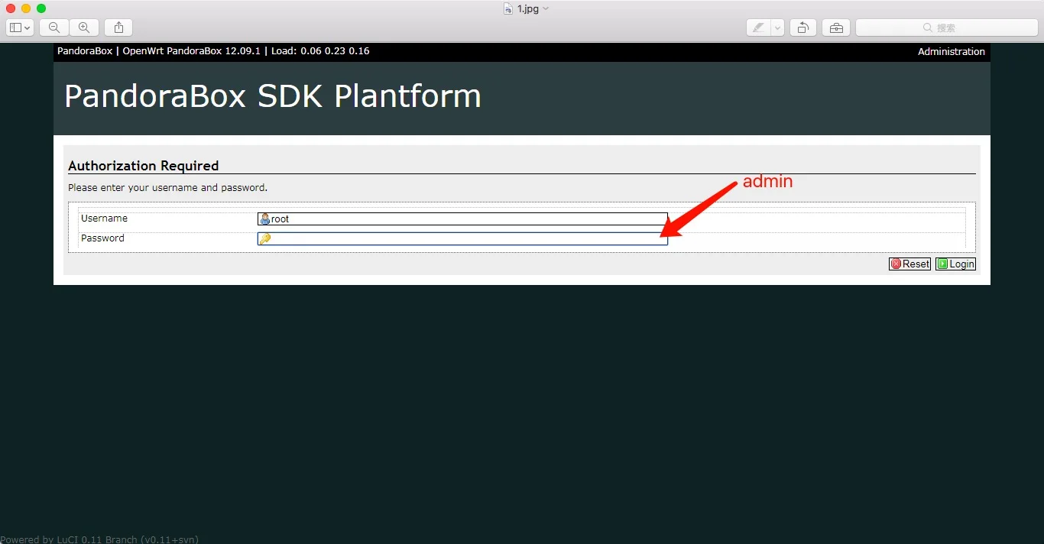This screenshot has height=544, width=1044.
Task: Focus the Password input field
Action: 462,238
